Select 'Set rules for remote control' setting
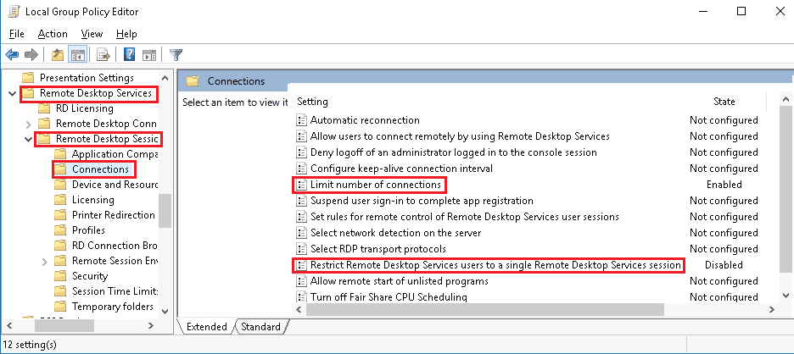 tap(464, 217)
